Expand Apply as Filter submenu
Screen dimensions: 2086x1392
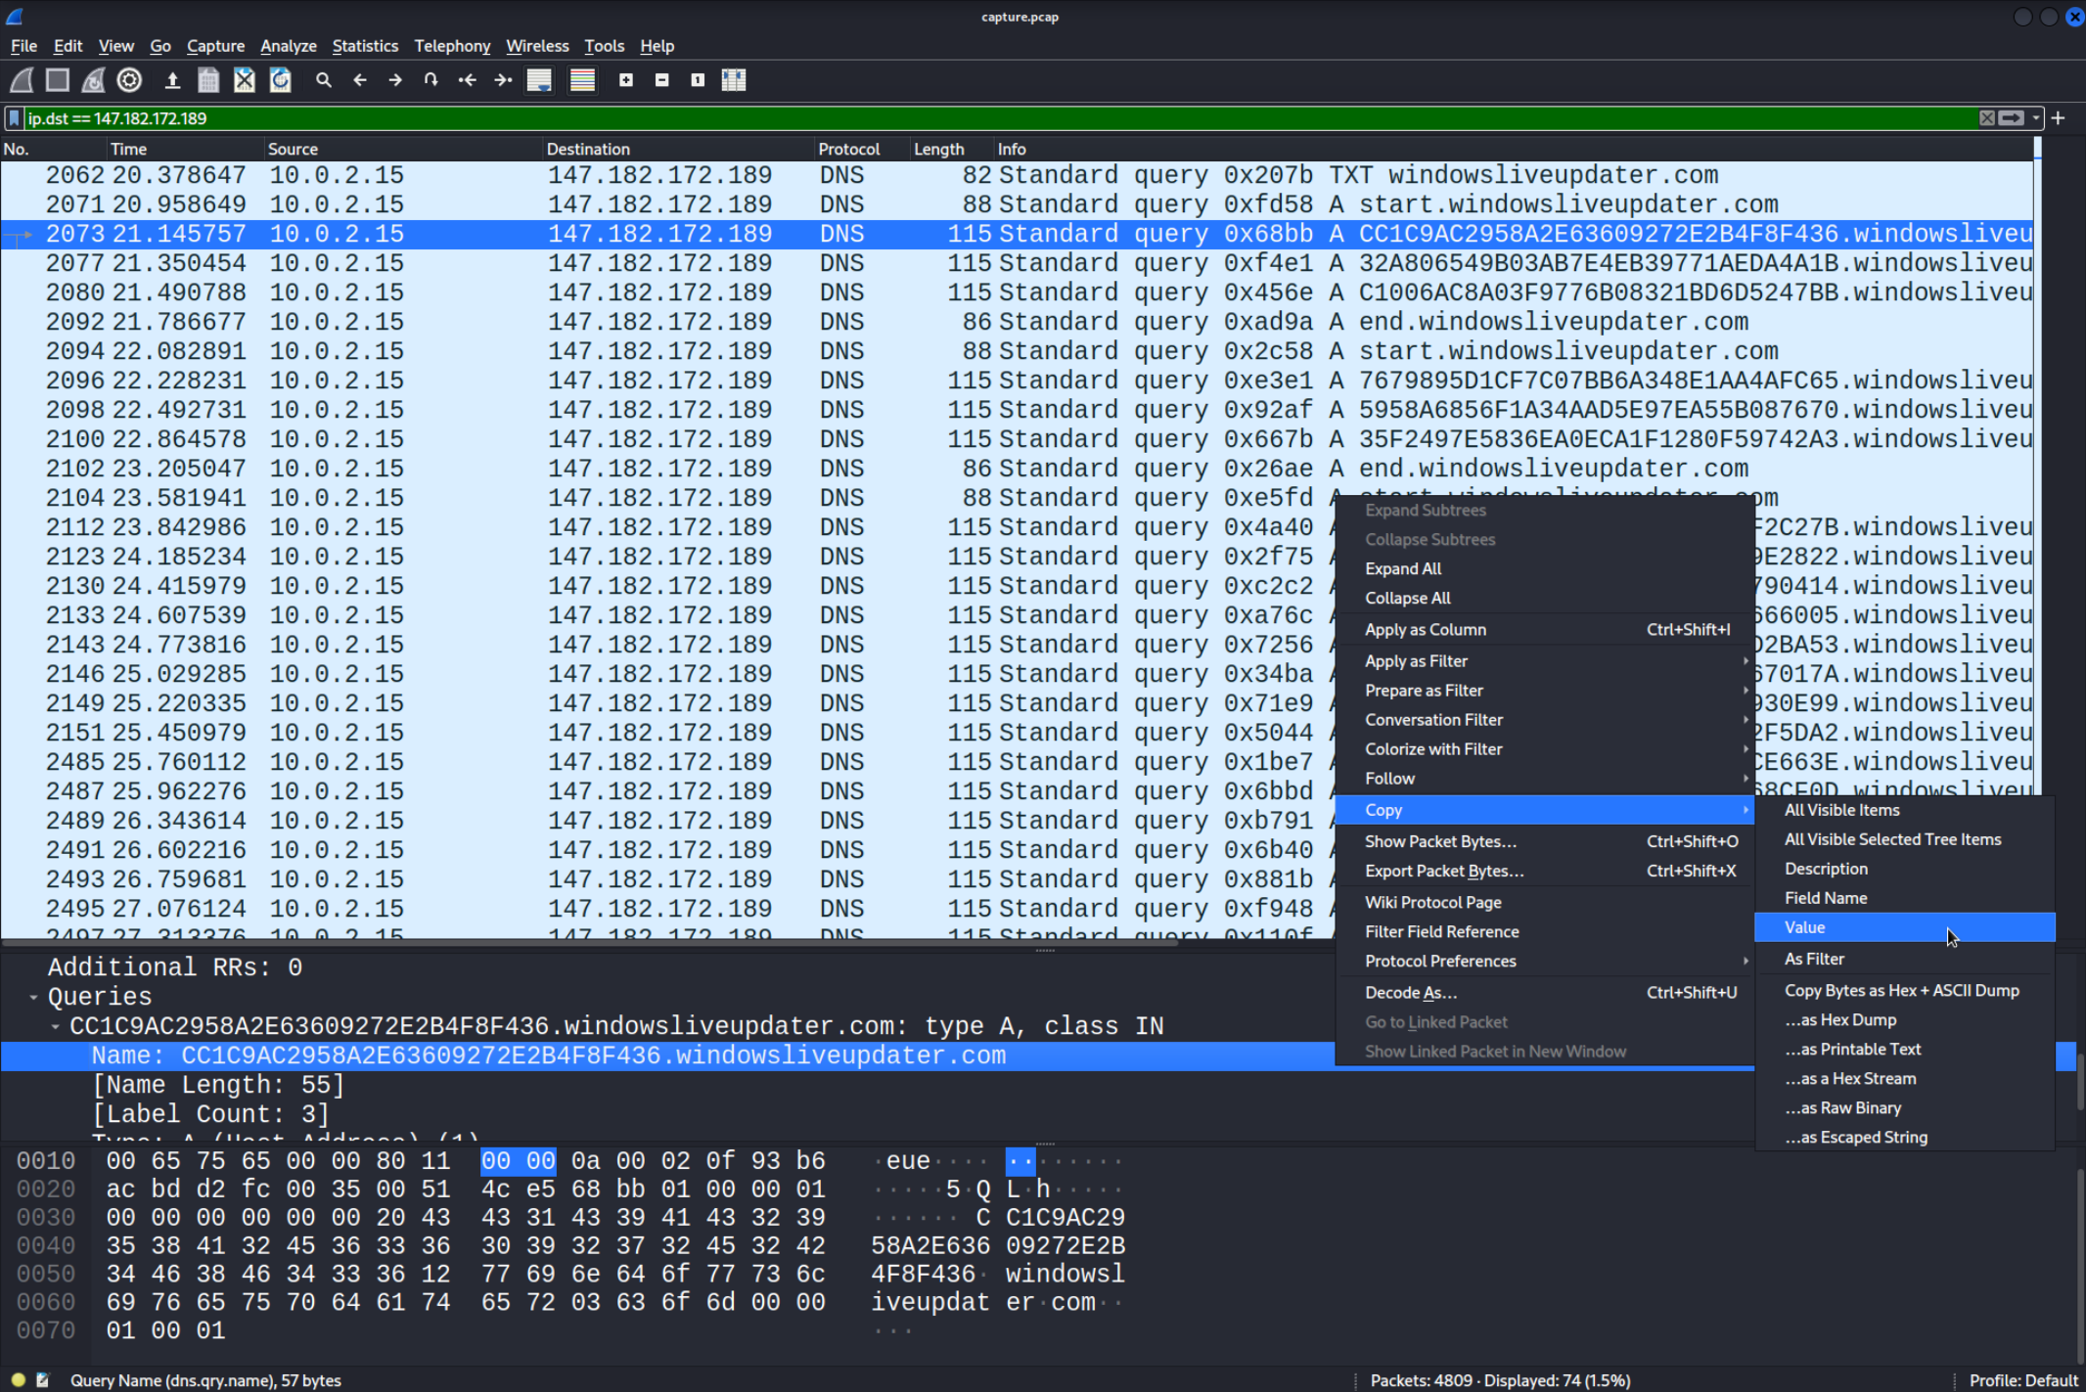point(1545,661)
